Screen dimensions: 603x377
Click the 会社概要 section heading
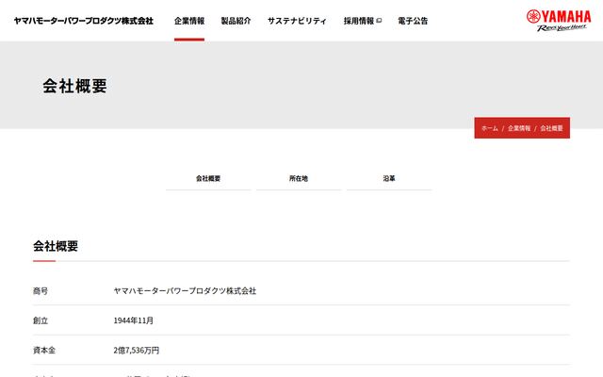56,246
